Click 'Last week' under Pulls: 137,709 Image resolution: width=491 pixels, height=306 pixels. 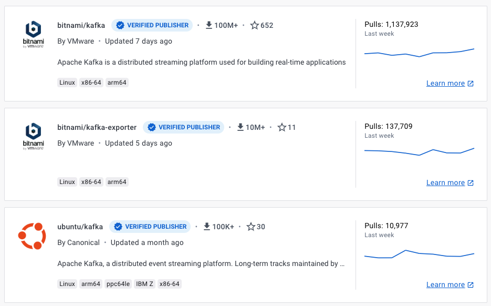coord(379,136)
